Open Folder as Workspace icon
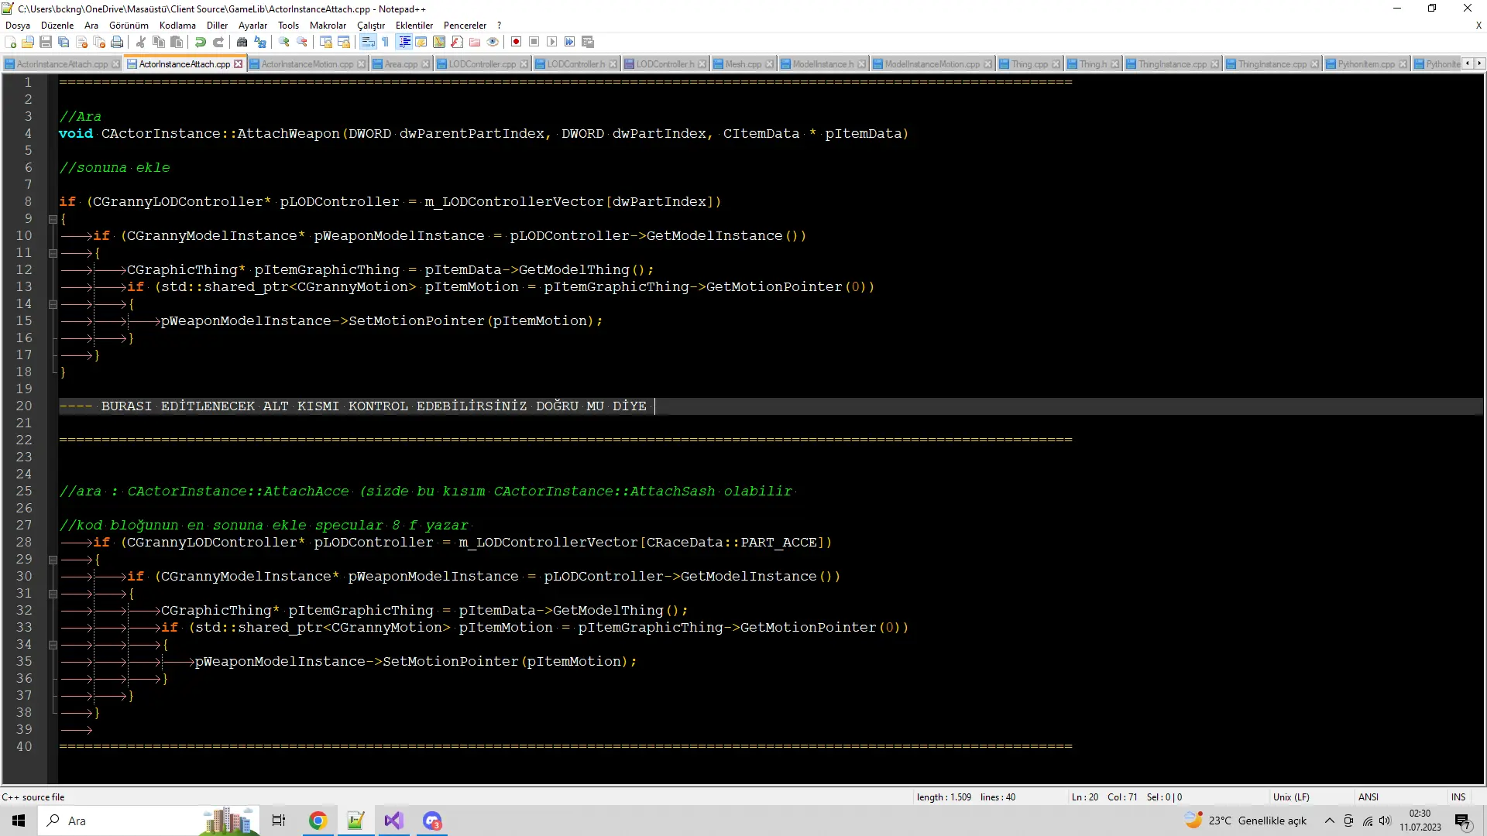Image resolution: width=1487 pixels, height=836 pixels. [x=475, y=42]
